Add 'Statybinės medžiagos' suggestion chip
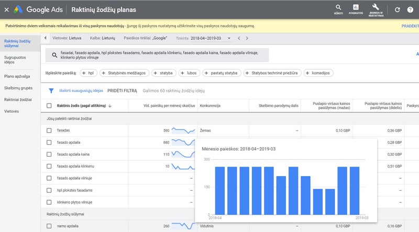 click(124, 73)
